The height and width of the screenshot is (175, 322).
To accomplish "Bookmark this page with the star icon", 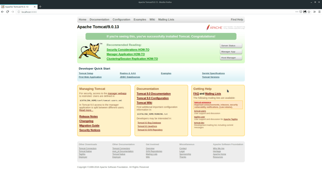I will pos(309,12).
